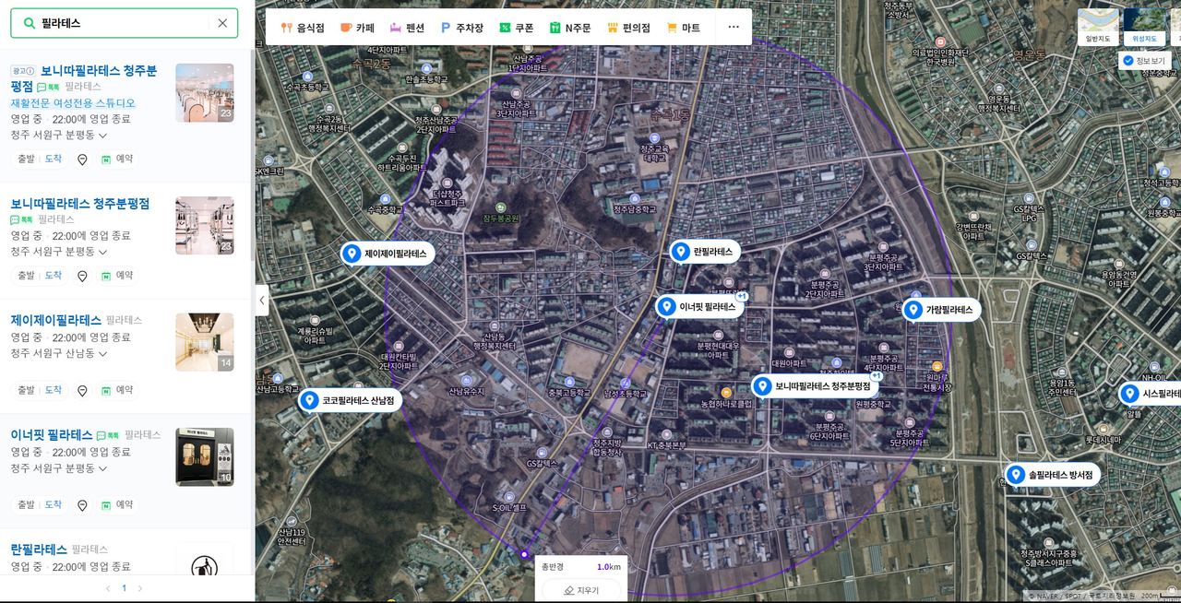Open the ad listing's 보니따필라테스 photo thumbnail
1181x603 pixels.
coord(205,93)
